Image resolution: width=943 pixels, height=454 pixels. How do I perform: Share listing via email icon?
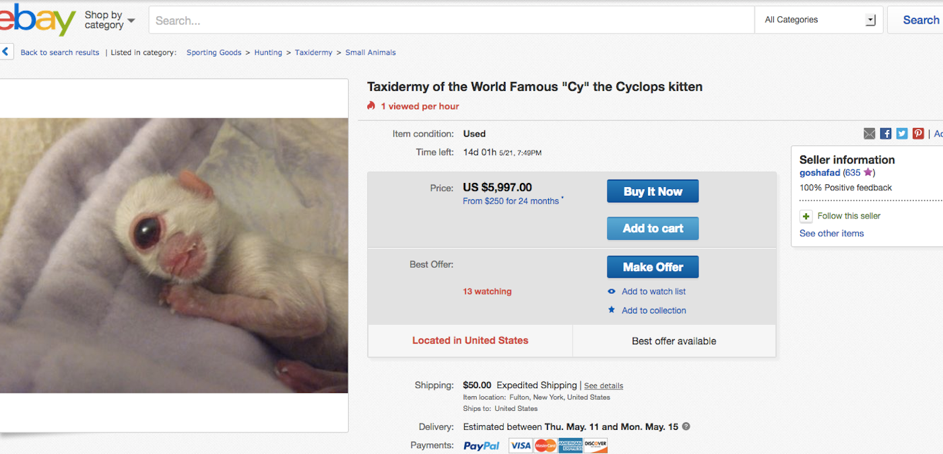(870, 134)
